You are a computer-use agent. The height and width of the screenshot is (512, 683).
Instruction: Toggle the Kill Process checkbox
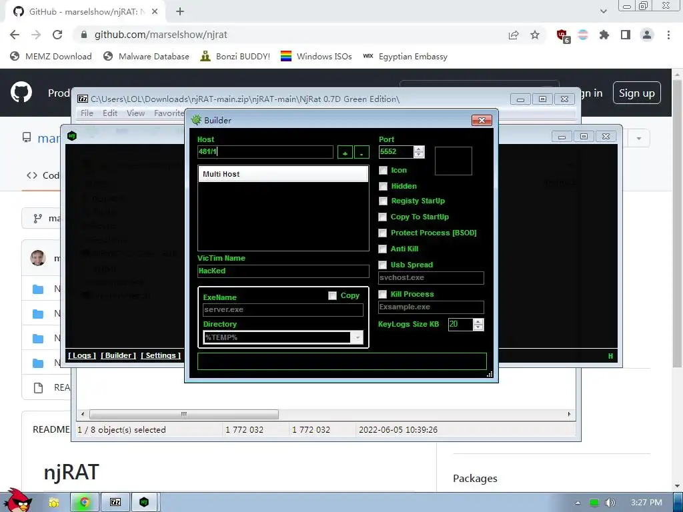click(382, 294)
